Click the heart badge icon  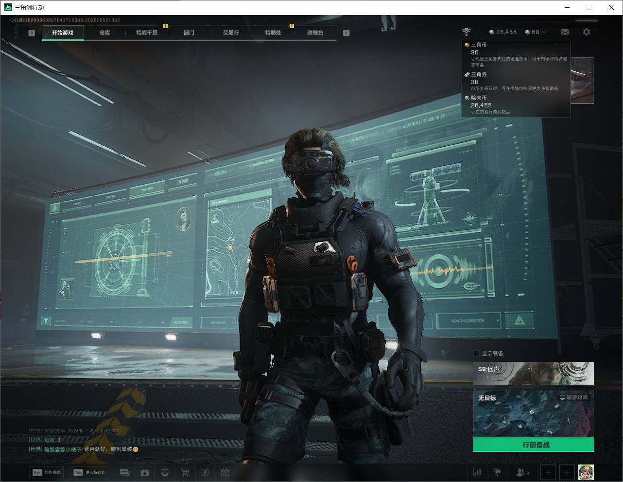(x=165, y=472)
